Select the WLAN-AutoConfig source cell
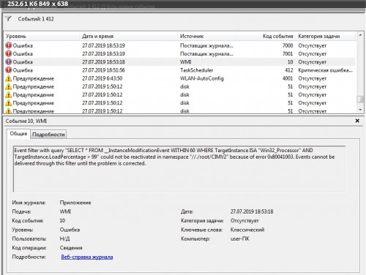The image size is (366, 275). [x=202, y=78]
